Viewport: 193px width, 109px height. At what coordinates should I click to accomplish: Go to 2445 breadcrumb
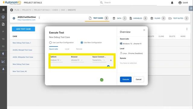pos(63,10)
